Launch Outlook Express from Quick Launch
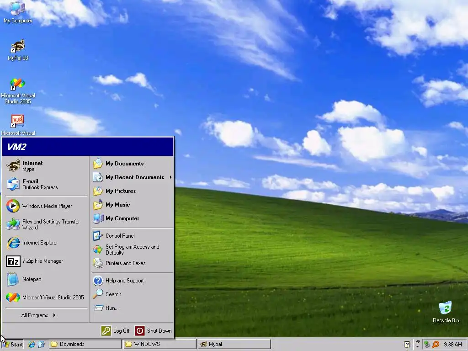Screen dimensions: 468x351 coord(41,344)
